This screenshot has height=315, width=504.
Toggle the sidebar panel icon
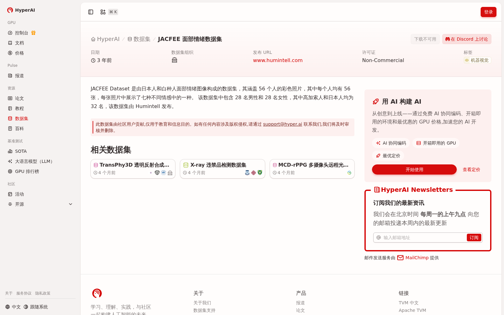[91, 12]
